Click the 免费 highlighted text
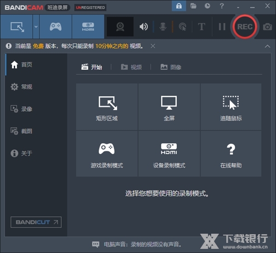The image size is (276, 253). 38,46
